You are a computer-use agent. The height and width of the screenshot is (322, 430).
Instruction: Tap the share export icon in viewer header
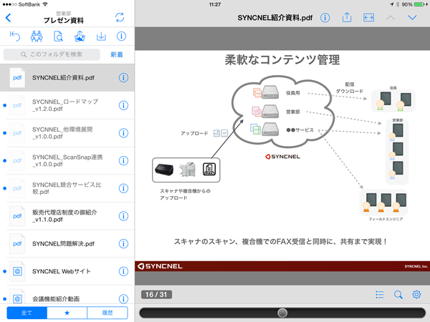pos(347,17)
